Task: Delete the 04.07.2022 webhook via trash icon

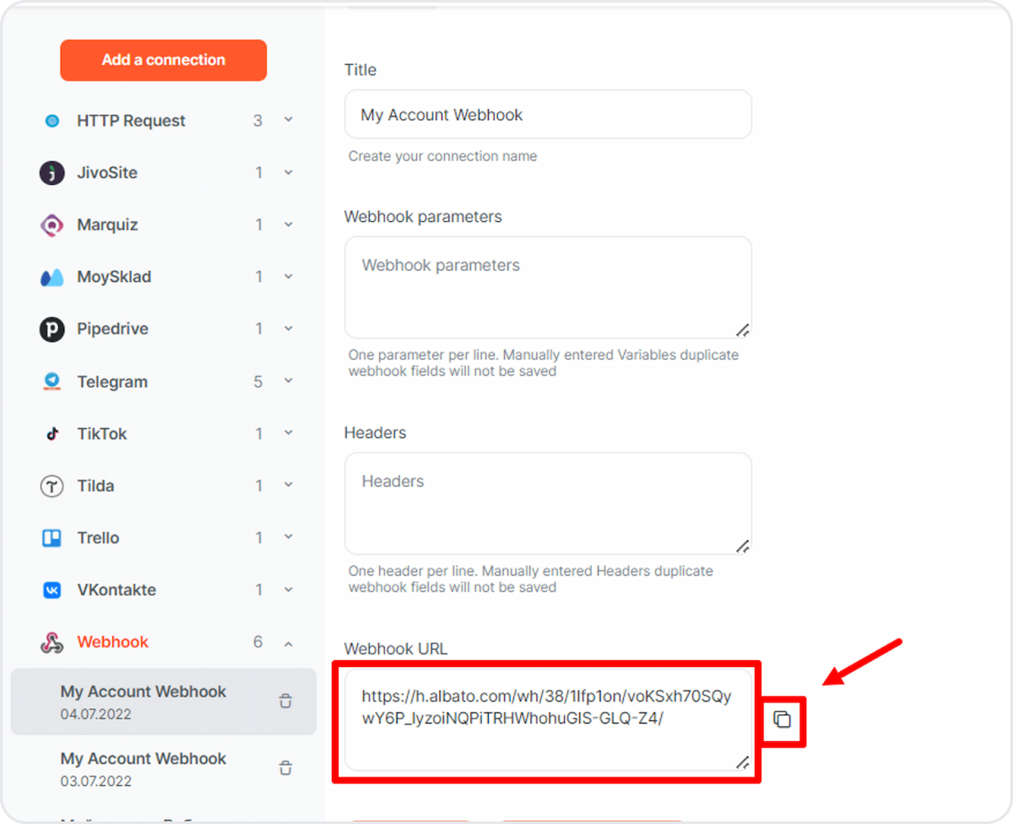Action: 286,702
